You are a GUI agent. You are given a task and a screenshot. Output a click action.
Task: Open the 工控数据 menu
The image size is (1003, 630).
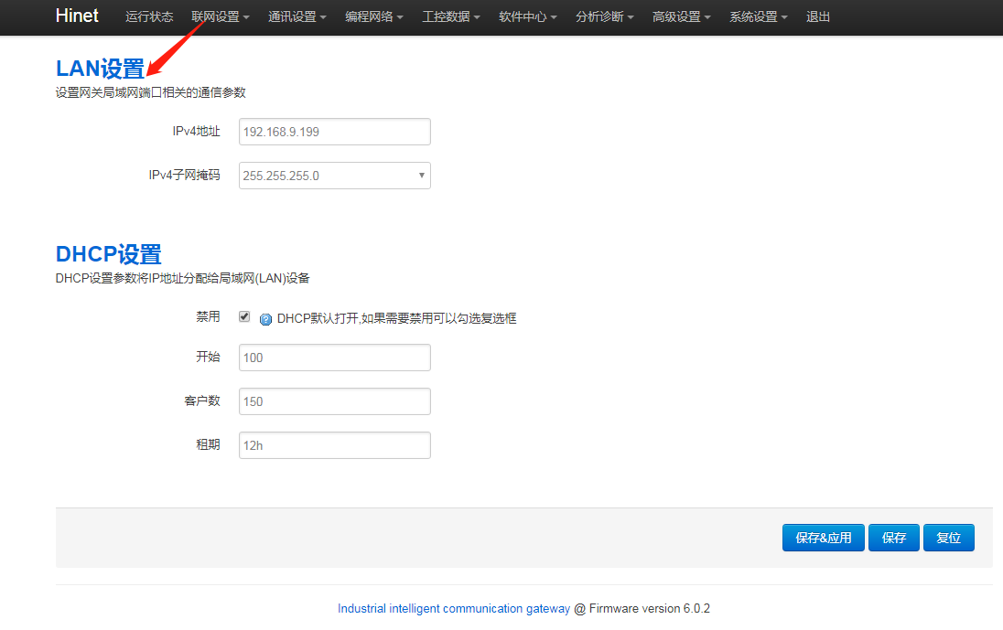pos(450,16)
